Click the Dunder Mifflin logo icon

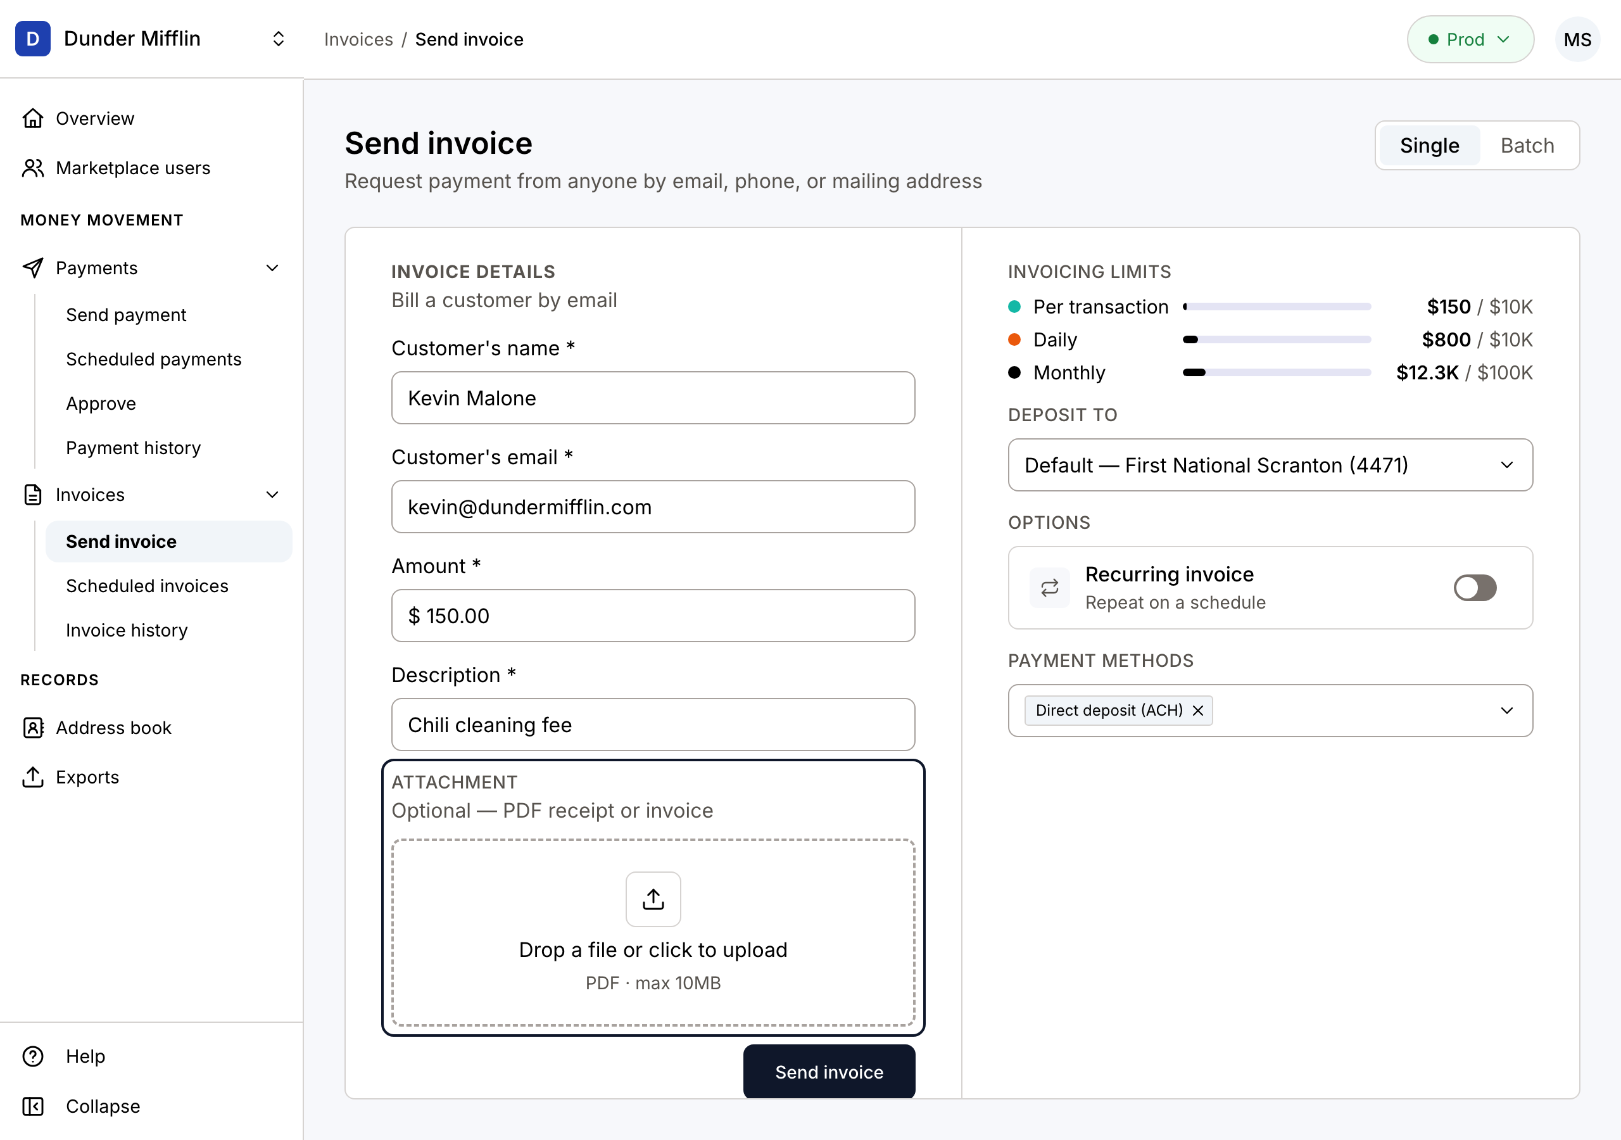click(32, 39)
